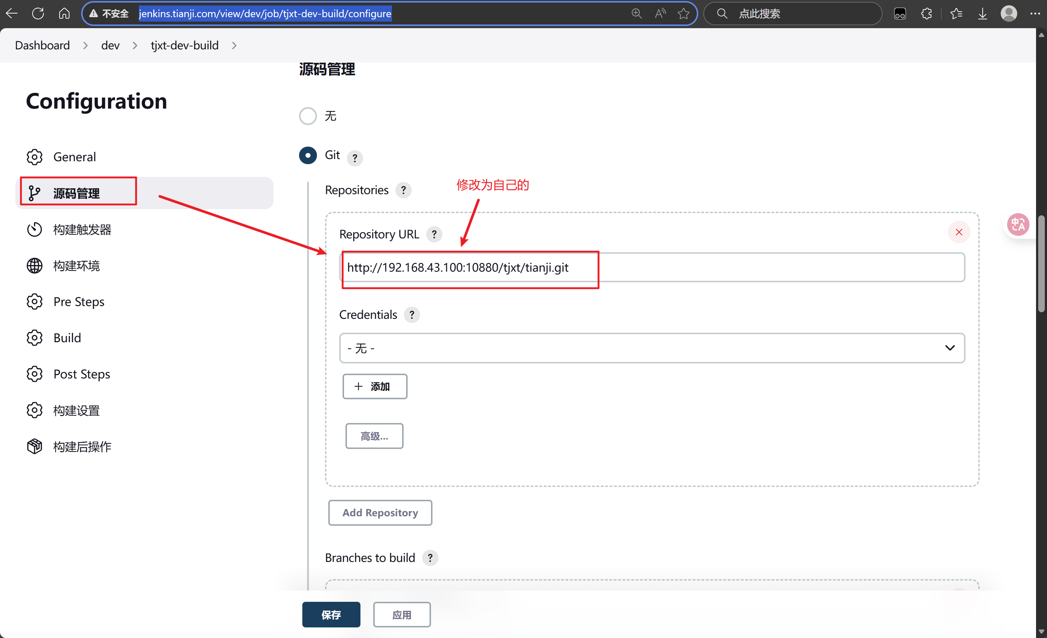Open browser extensions puzzle icon
1047x638 pixels.
(x=927, y=14)
